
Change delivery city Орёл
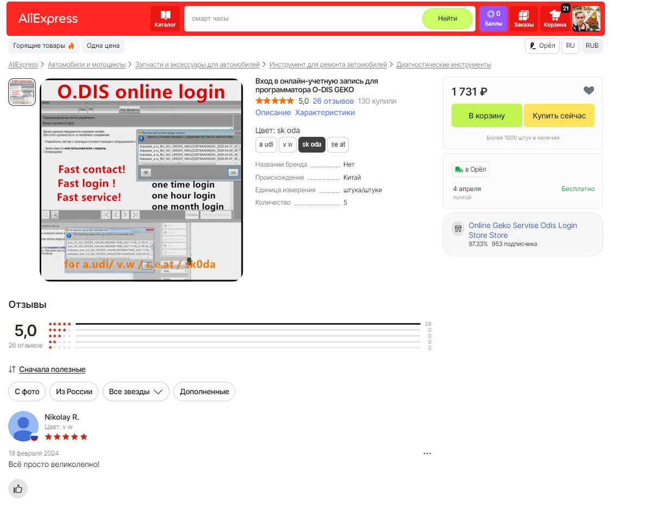coord(542,46)
